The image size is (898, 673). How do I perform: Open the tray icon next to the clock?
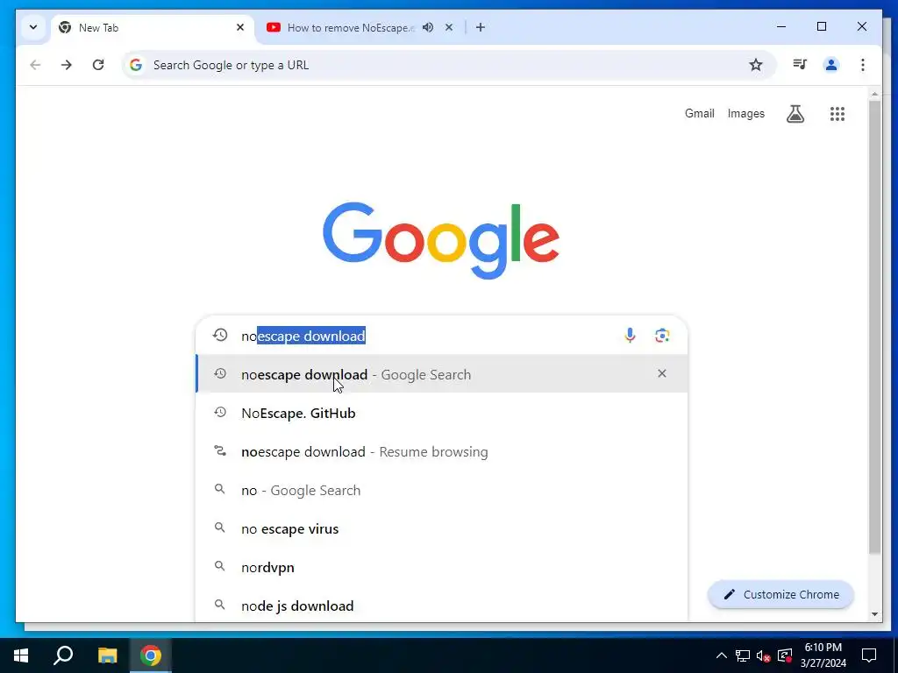click(x=785, y=655)
